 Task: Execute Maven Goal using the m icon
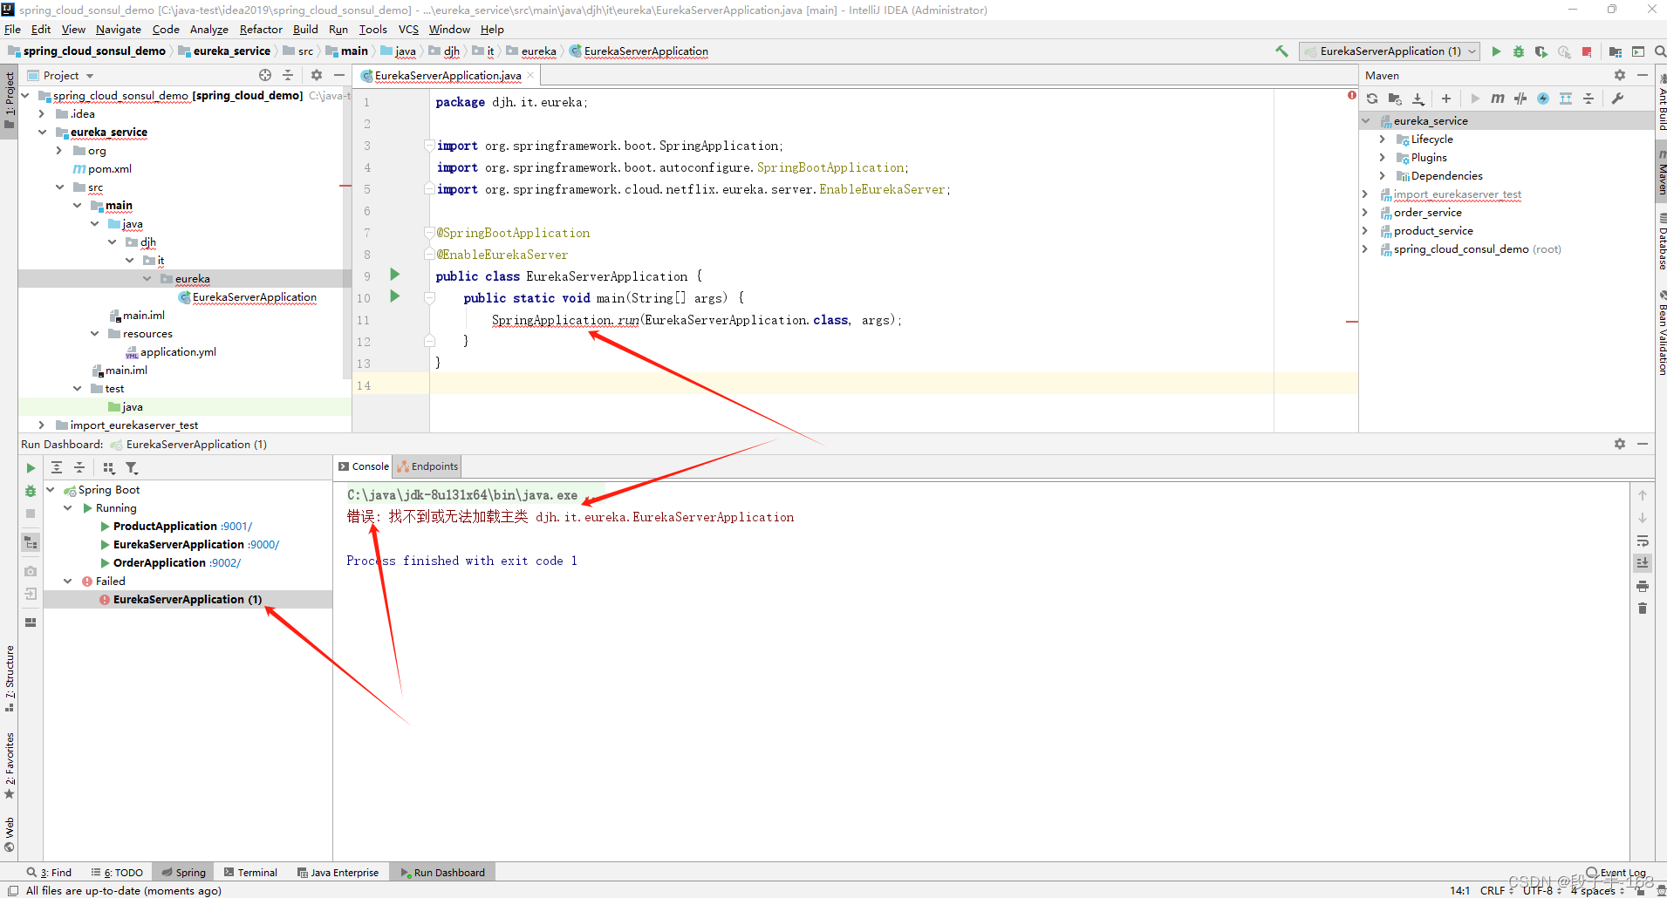pyautogui.click(x=1498, y=99)
